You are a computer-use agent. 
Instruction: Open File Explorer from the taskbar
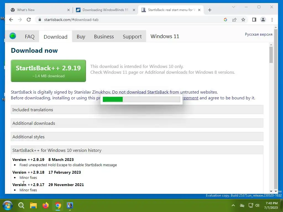[x=33, y=205]
